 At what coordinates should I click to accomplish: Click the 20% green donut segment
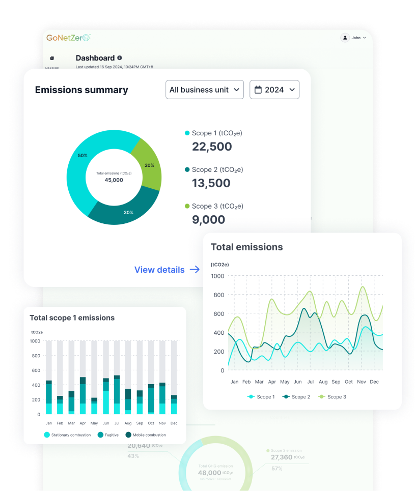[x=149, y=165]
